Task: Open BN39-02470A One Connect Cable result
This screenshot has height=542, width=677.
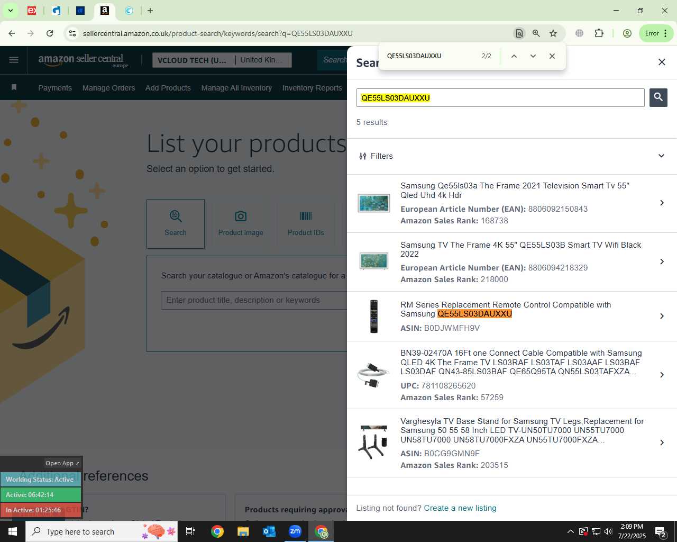Action: 511,375
